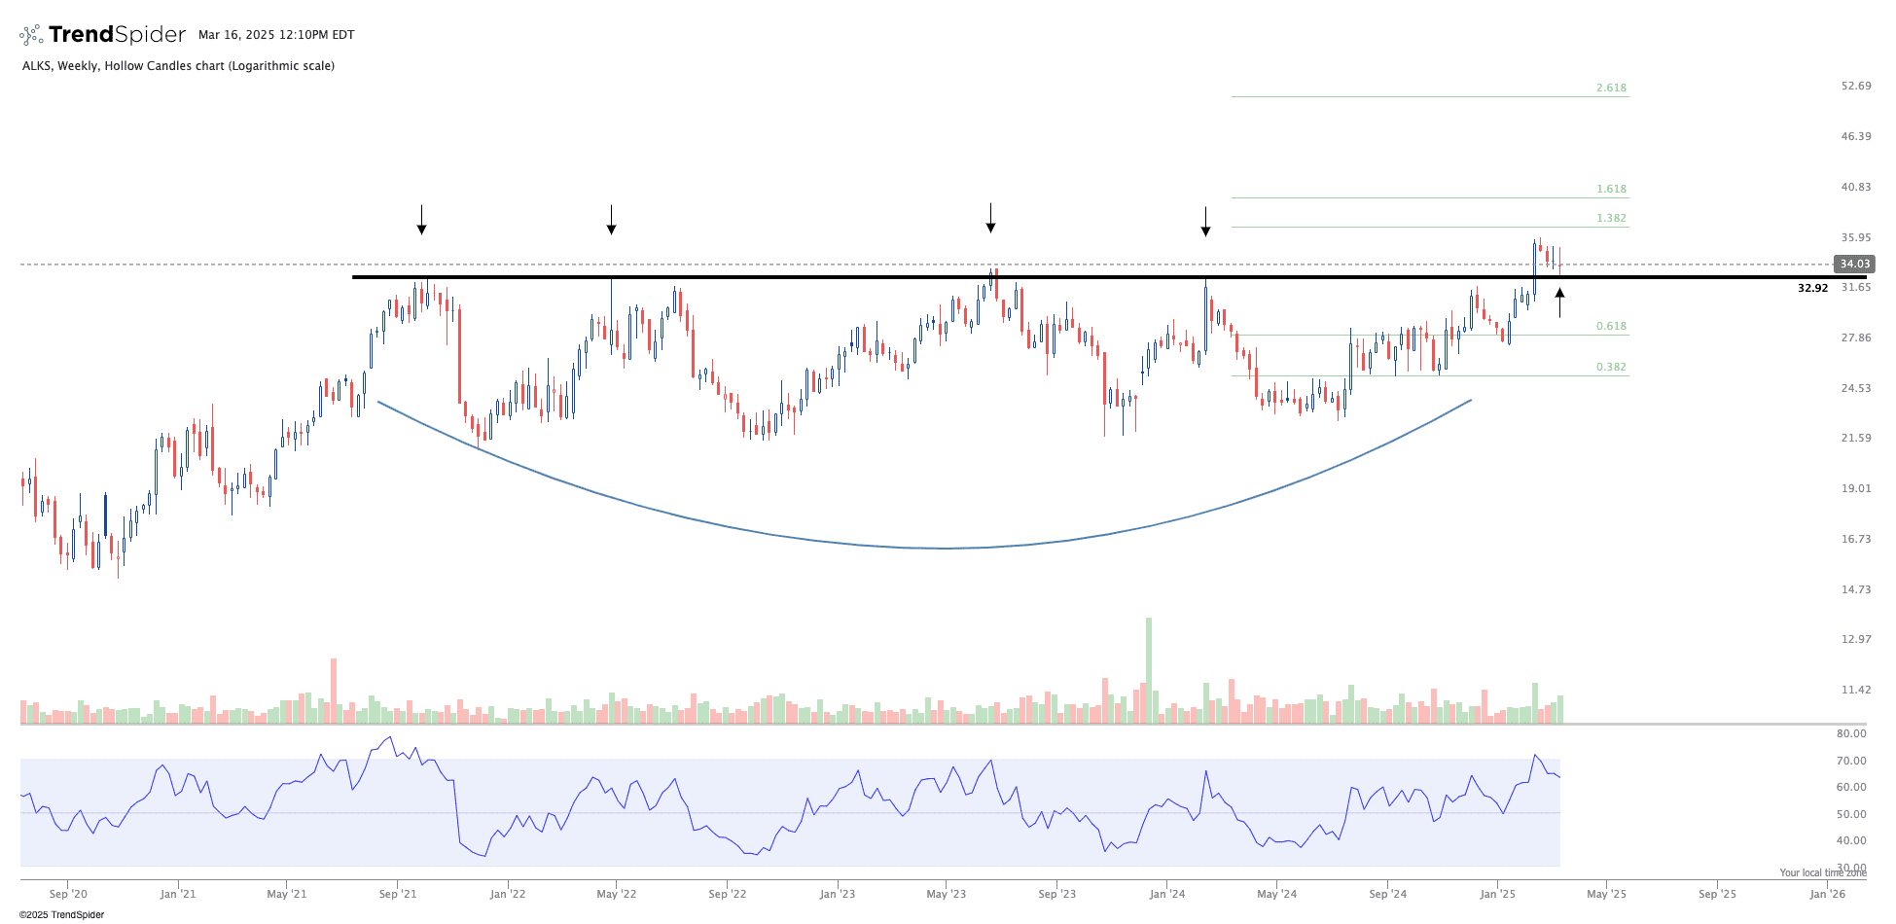Click the up arrow below the breakout candle

(x=1559, y=302)
